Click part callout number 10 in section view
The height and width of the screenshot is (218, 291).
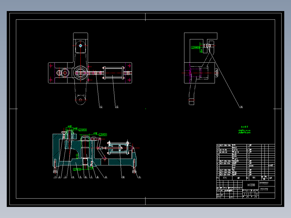pos(123,177)
